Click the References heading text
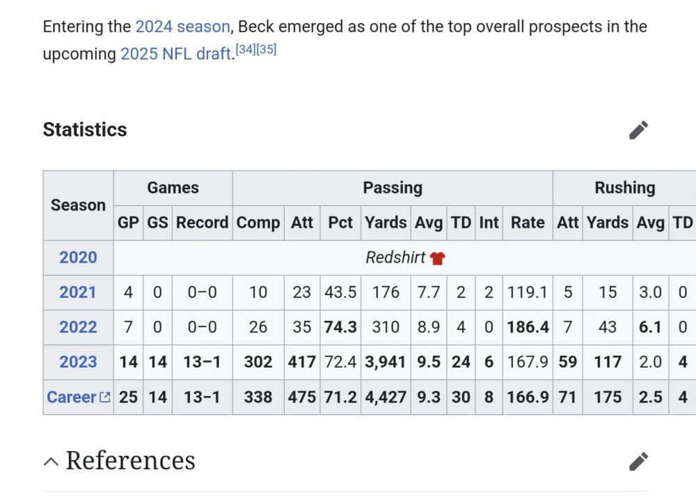The width and height of the screenshot is (696, 497). pos(130,461)
